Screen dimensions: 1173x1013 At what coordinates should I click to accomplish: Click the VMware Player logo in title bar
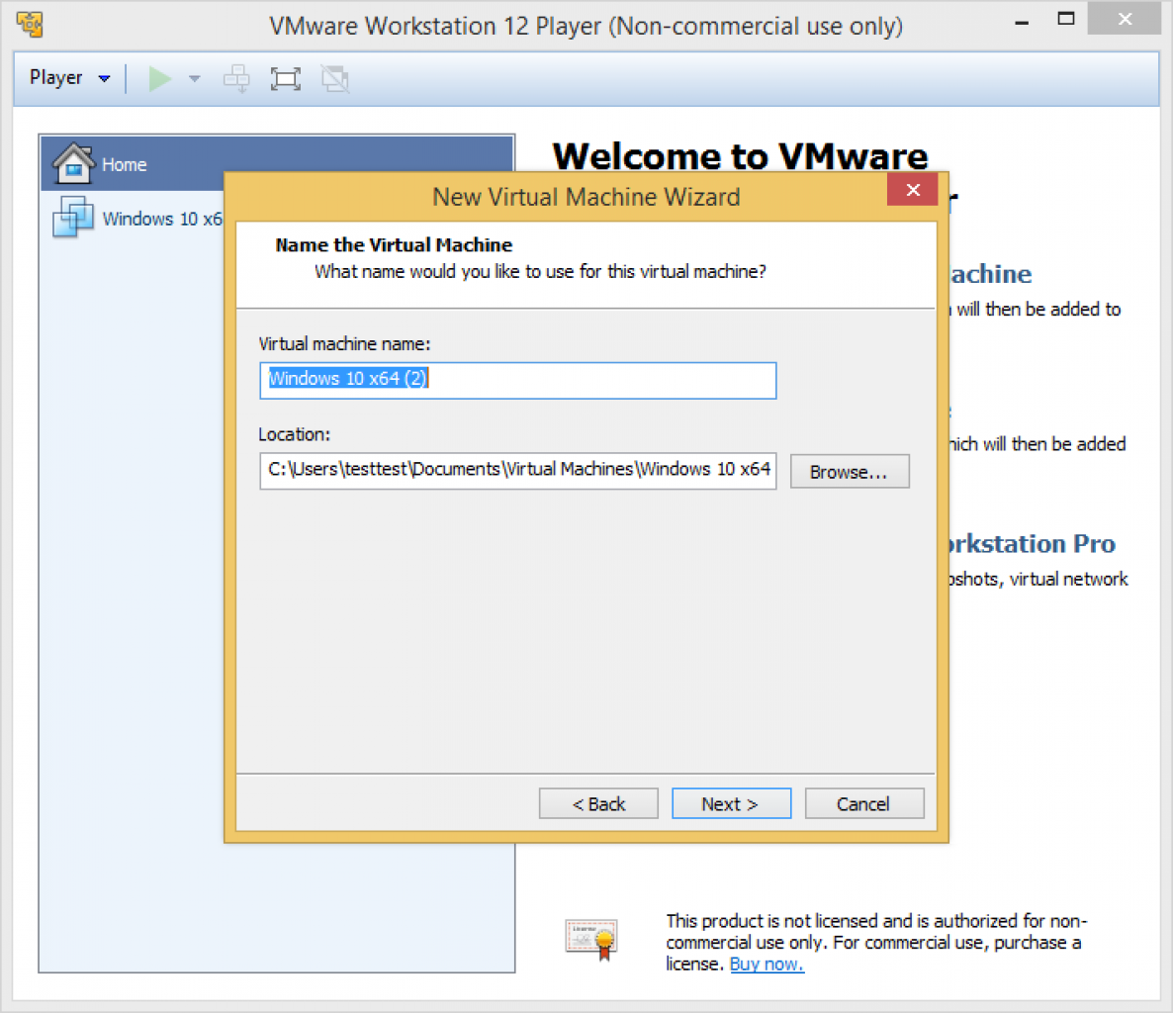30,24
